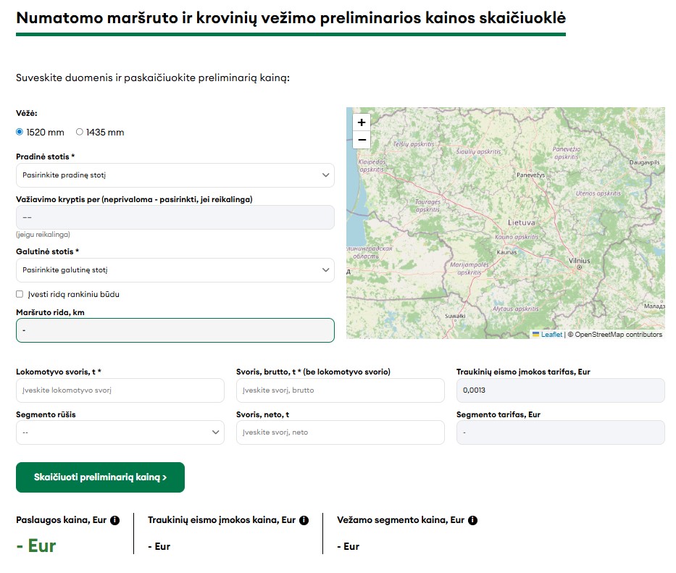The height and width of the screenshot is (573, 676).
Task: Focus the Svoris, neto input
Action: (x=340, y=432)
